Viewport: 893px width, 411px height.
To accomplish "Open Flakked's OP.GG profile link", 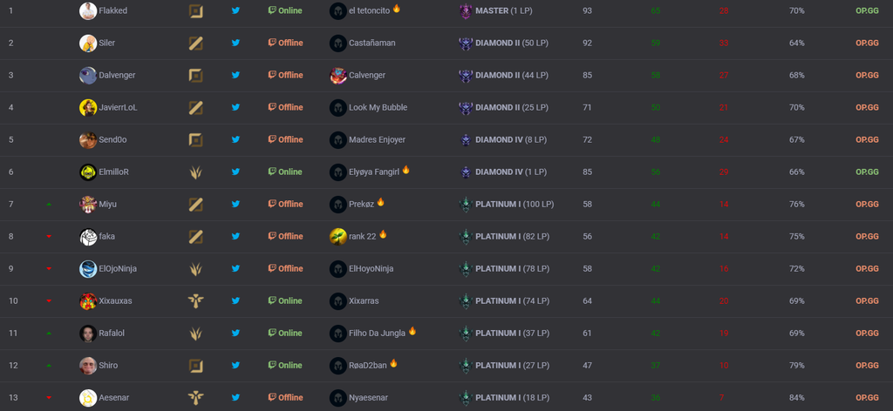I will click(x=867, y=10).
